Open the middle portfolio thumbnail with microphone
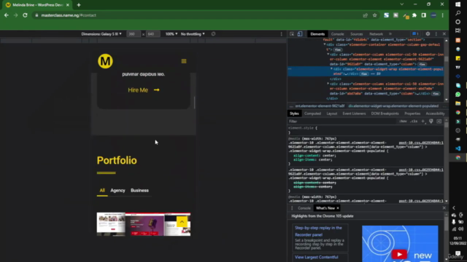The image size is (467, 262). [x=144, y=224]
